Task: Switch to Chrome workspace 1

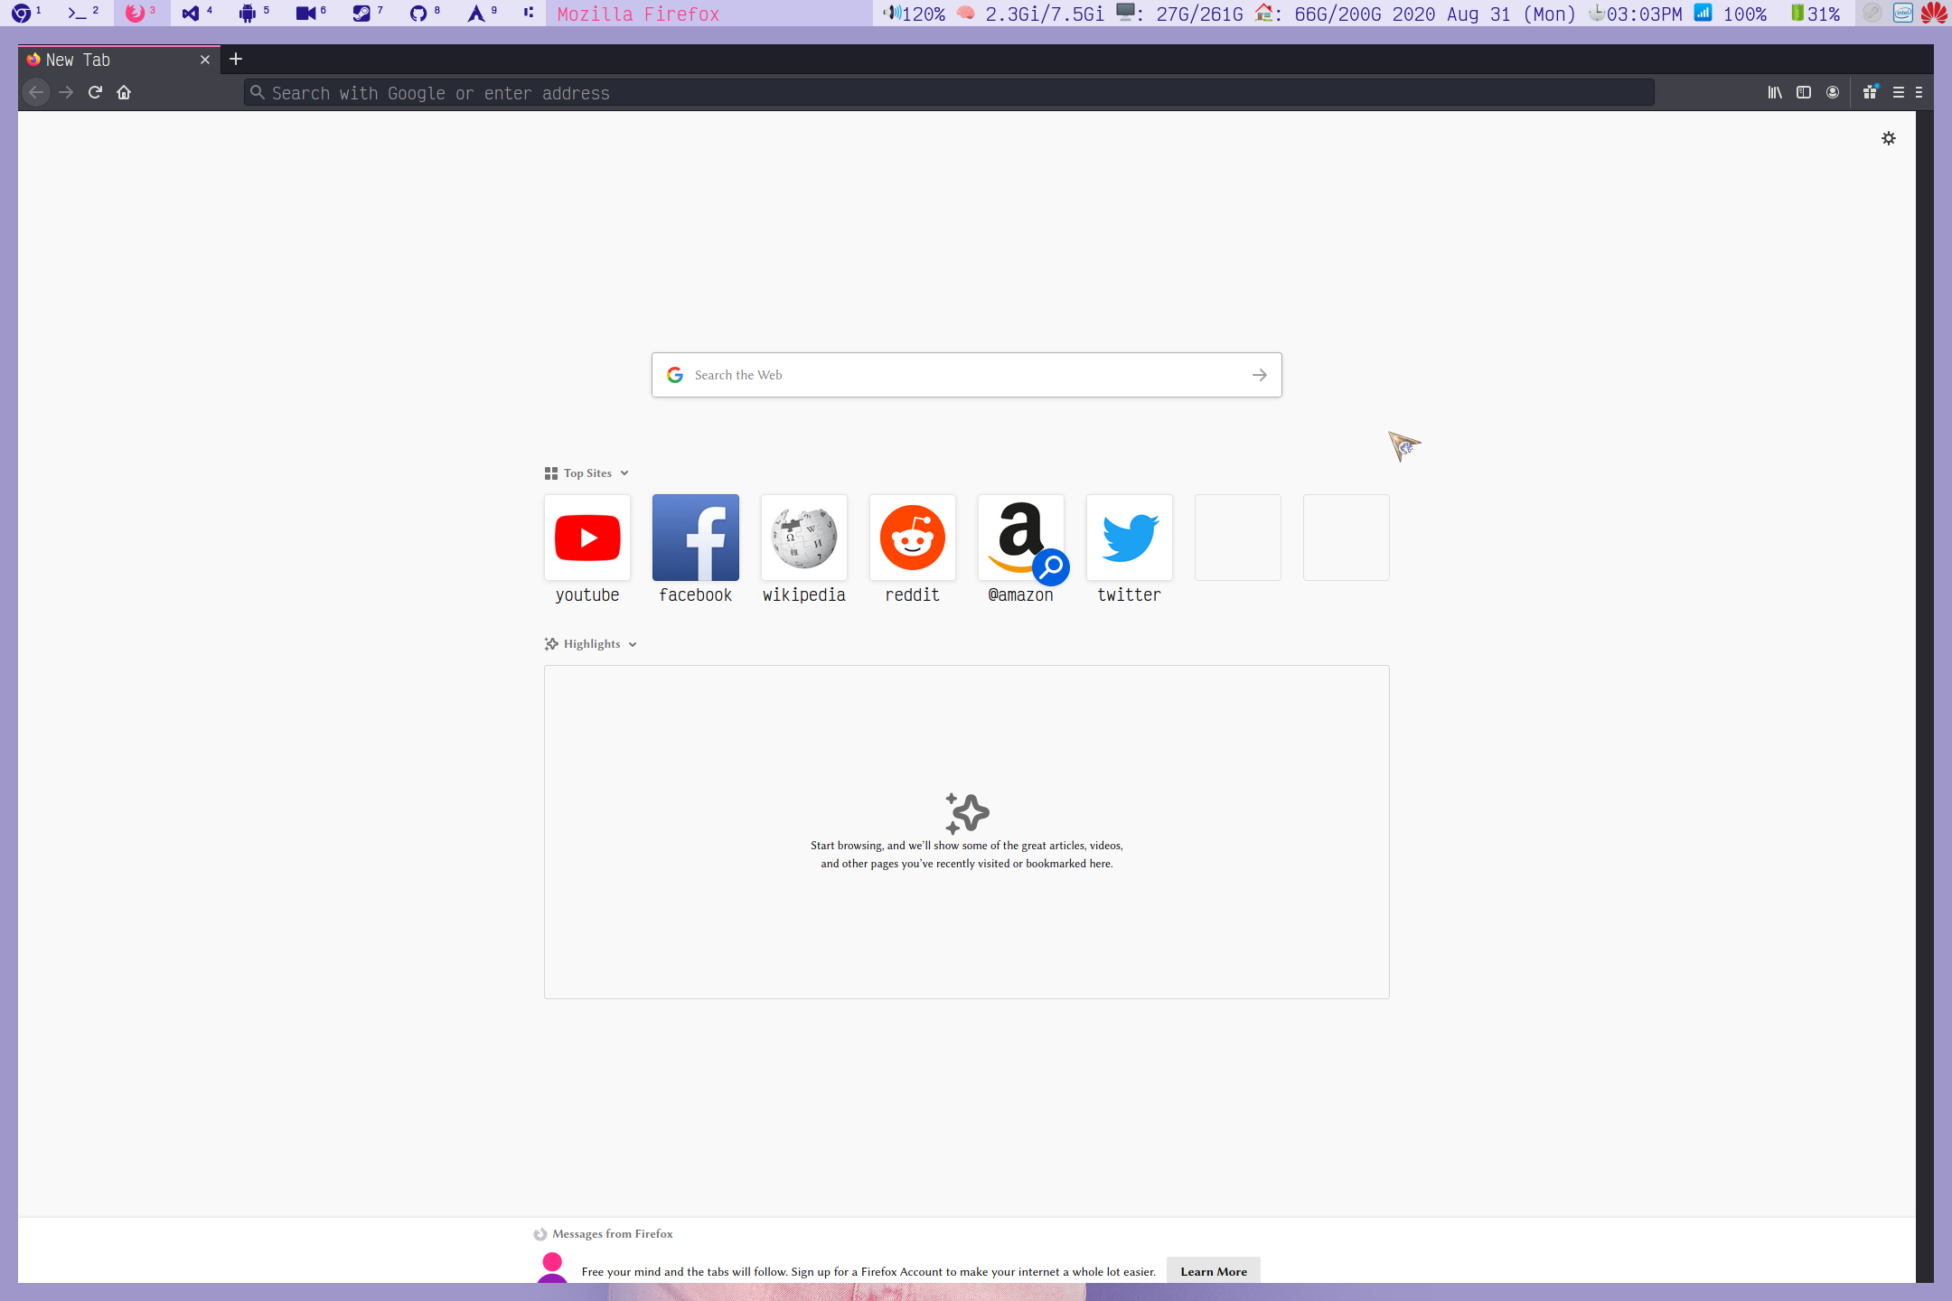Action: tap(26, 13)
